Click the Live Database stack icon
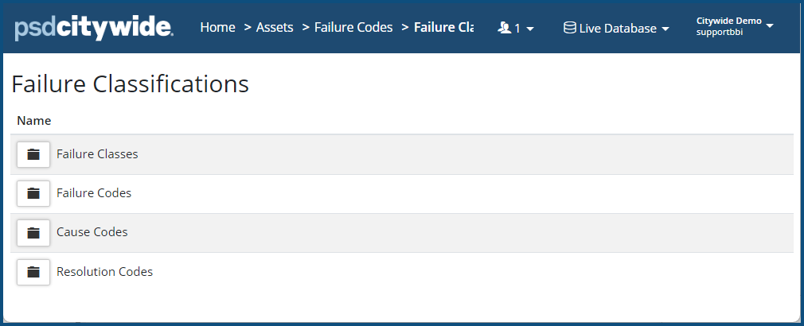 point(570,28)
